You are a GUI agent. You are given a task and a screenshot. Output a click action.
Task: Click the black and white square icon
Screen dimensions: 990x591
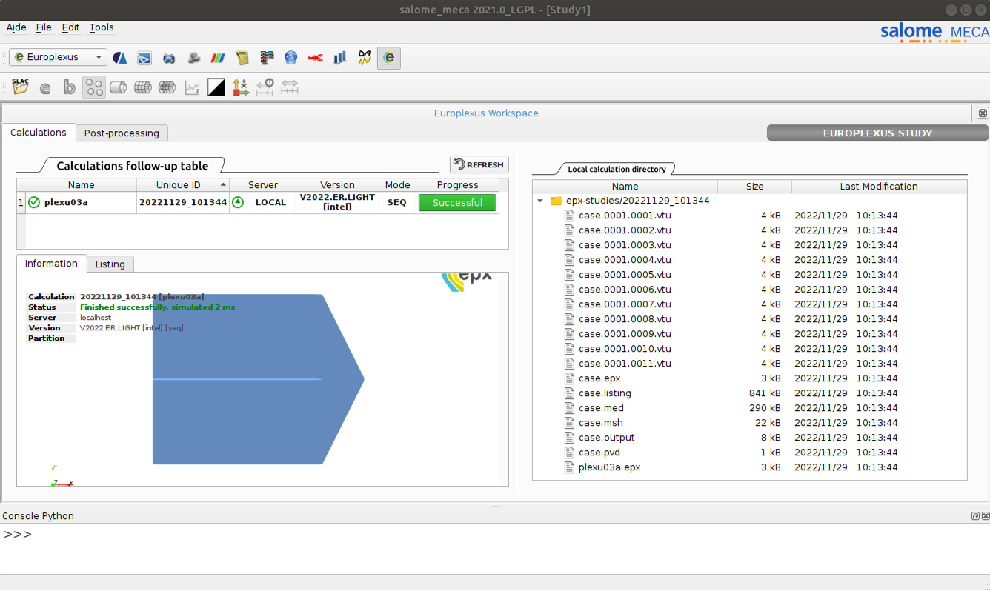pos(216,87)
